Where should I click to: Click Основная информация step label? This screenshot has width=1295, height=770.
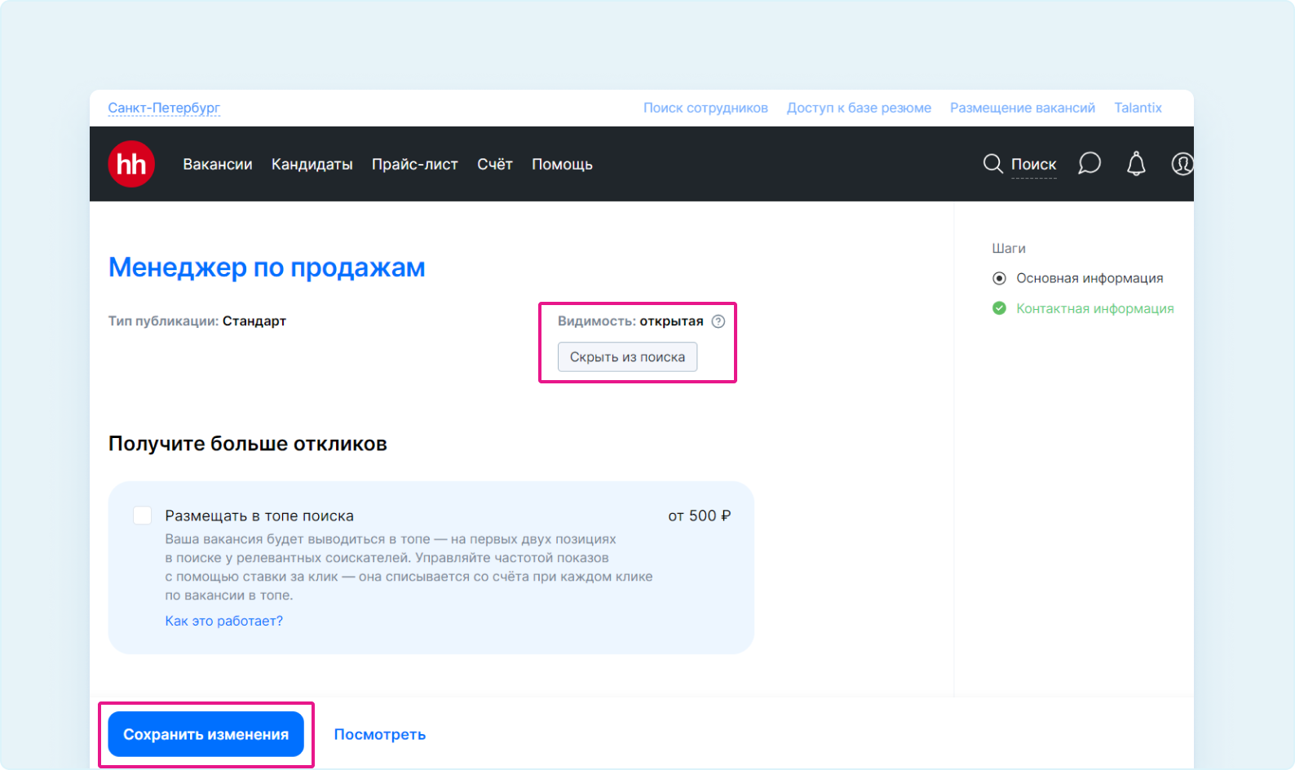(x=1089, y=278)
